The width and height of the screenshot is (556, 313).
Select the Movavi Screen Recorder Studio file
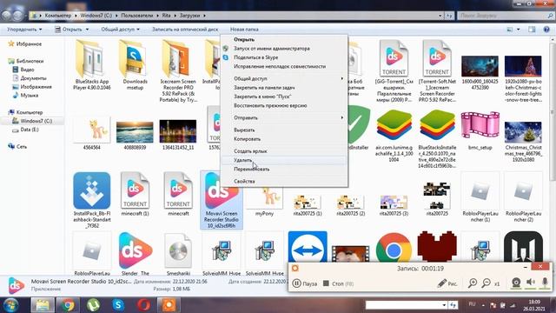(x=222, y=201)
